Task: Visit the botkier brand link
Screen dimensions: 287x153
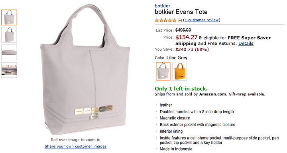Action: [x=163, y=6]
